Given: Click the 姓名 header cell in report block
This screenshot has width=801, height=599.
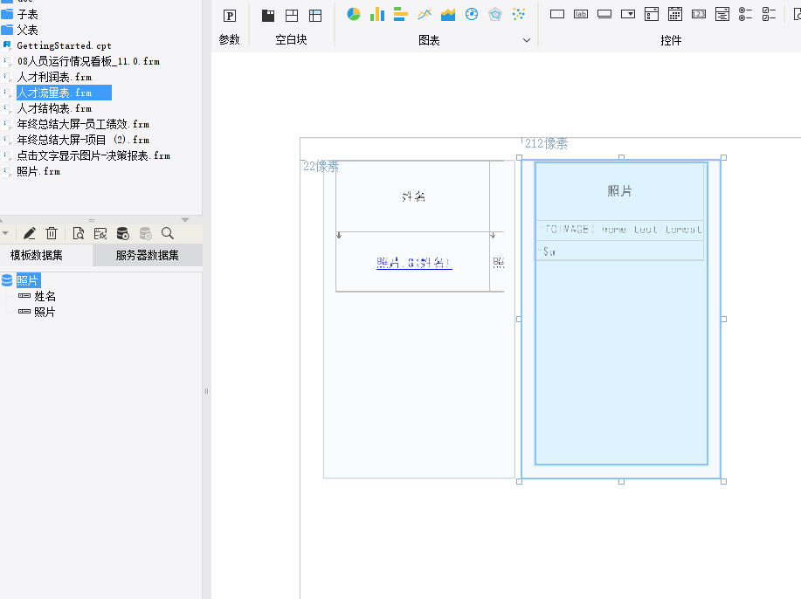Looking at the screenshot, I should [413, 196].
